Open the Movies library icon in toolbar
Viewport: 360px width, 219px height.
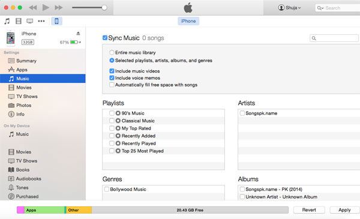tap(19, 21)
